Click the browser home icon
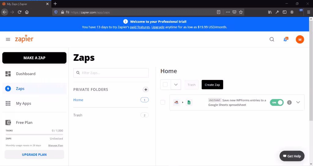Screen dimensions: 313x166 pos(27,12)
